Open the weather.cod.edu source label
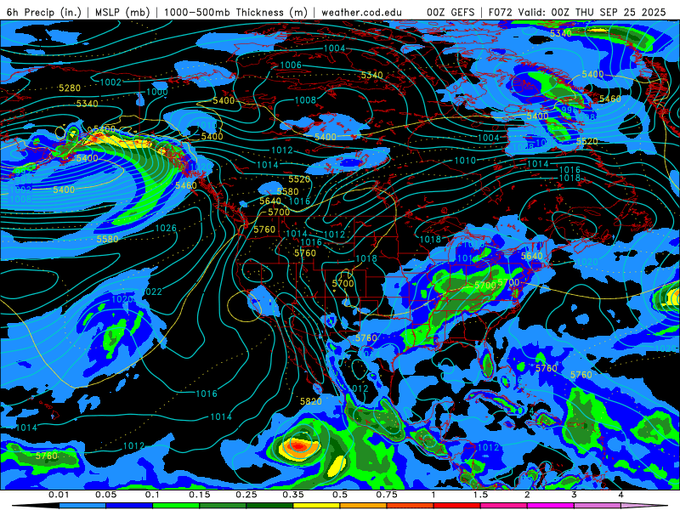This screenshot has height=510, width=680. (x=362, y=12)
